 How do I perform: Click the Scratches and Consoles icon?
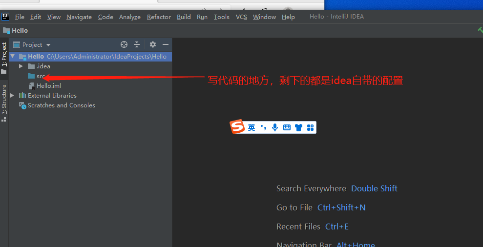[x=22, y=105]
